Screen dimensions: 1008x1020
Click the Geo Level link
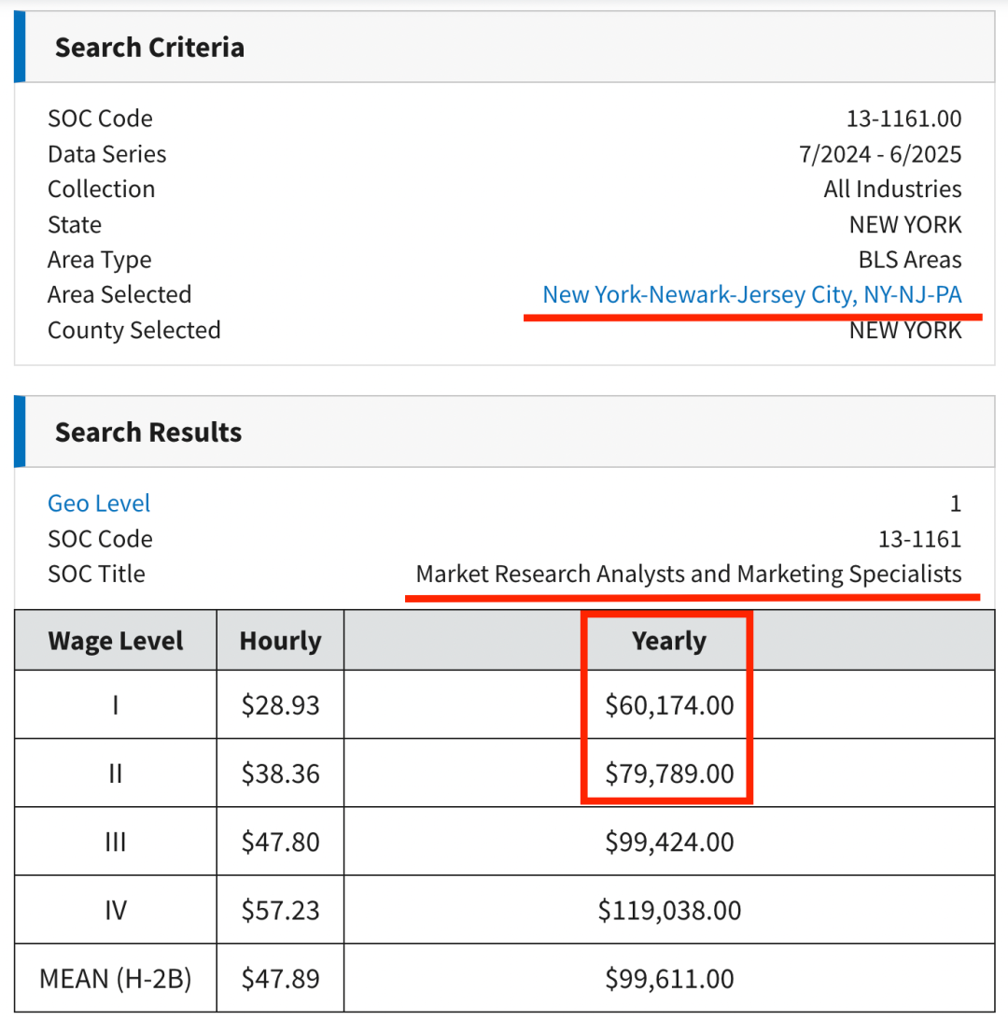coord(99,503)
